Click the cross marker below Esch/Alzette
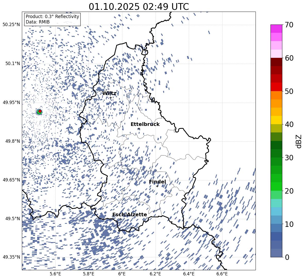This screenshot has width=305, height=279. click(120, 219)
